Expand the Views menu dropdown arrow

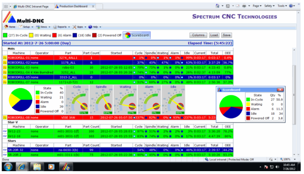point(50,27)
